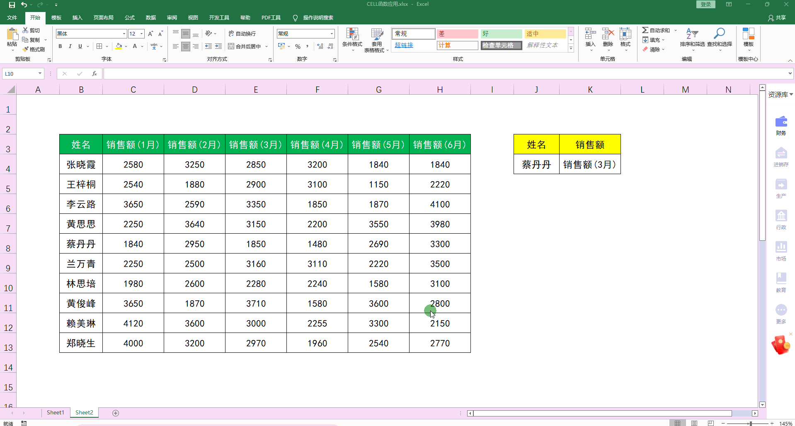Apply the Bad pink cell style
Screen dimensions: 795x426
457,34
